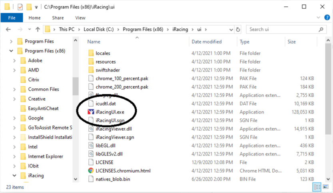The height and width of the screenshot is (193, 333).
Task: Sort files by Type column header
Action: (x=244, y=42)
